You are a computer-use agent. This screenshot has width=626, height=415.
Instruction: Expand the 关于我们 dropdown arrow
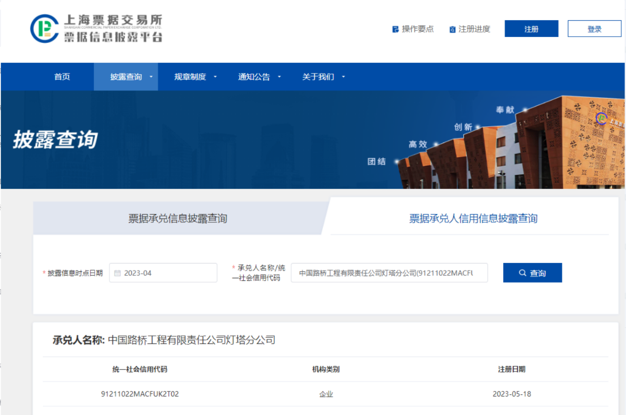(x=343, y=77)
